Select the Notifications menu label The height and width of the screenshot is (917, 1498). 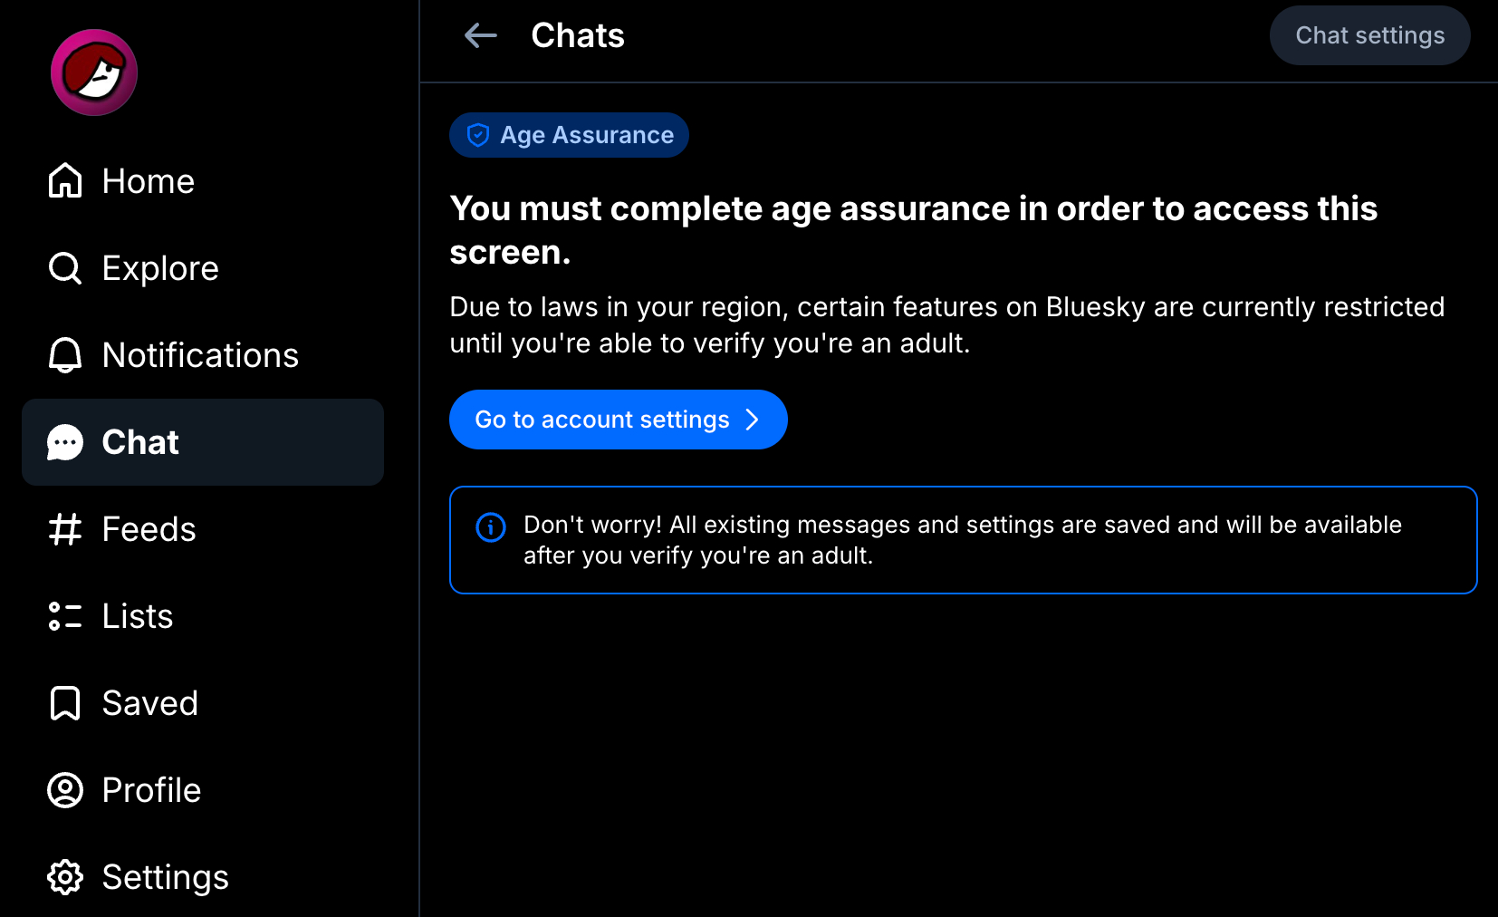pyautogui.click(x=200, y=355)
